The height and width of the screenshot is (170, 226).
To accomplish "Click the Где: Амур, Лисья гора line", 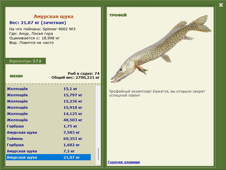I will [31, 34].
